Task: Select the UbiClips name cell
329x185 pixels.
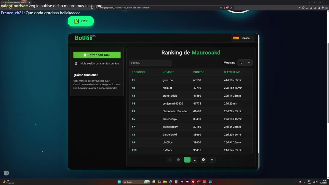Action: tap(168, 142)
